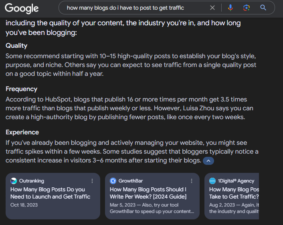Screen dimensions: 283x225
Task: Collapse the AI overview with chevron
Action: (x=208, y=161)
